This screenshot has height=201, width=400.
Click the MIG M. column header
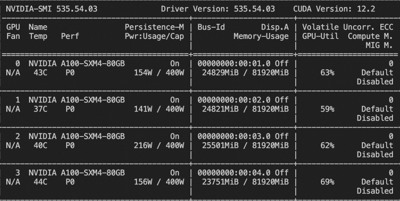point(379,45)
